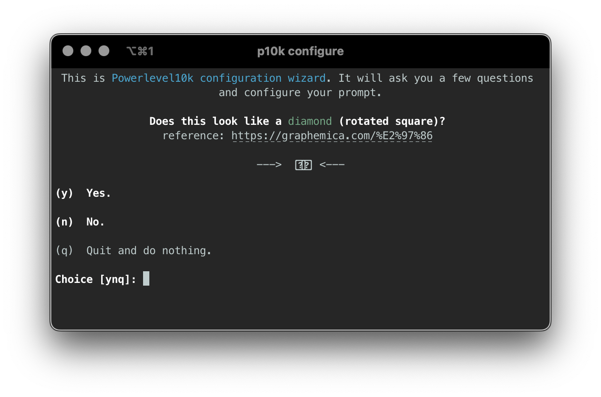Select the (y) Yes option
Screen dimensions: 601x397
(83, 193)
